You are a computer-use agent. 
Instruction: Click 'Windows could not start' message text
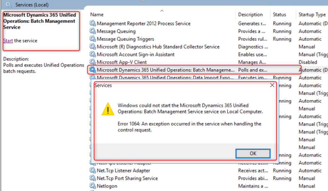190,108
